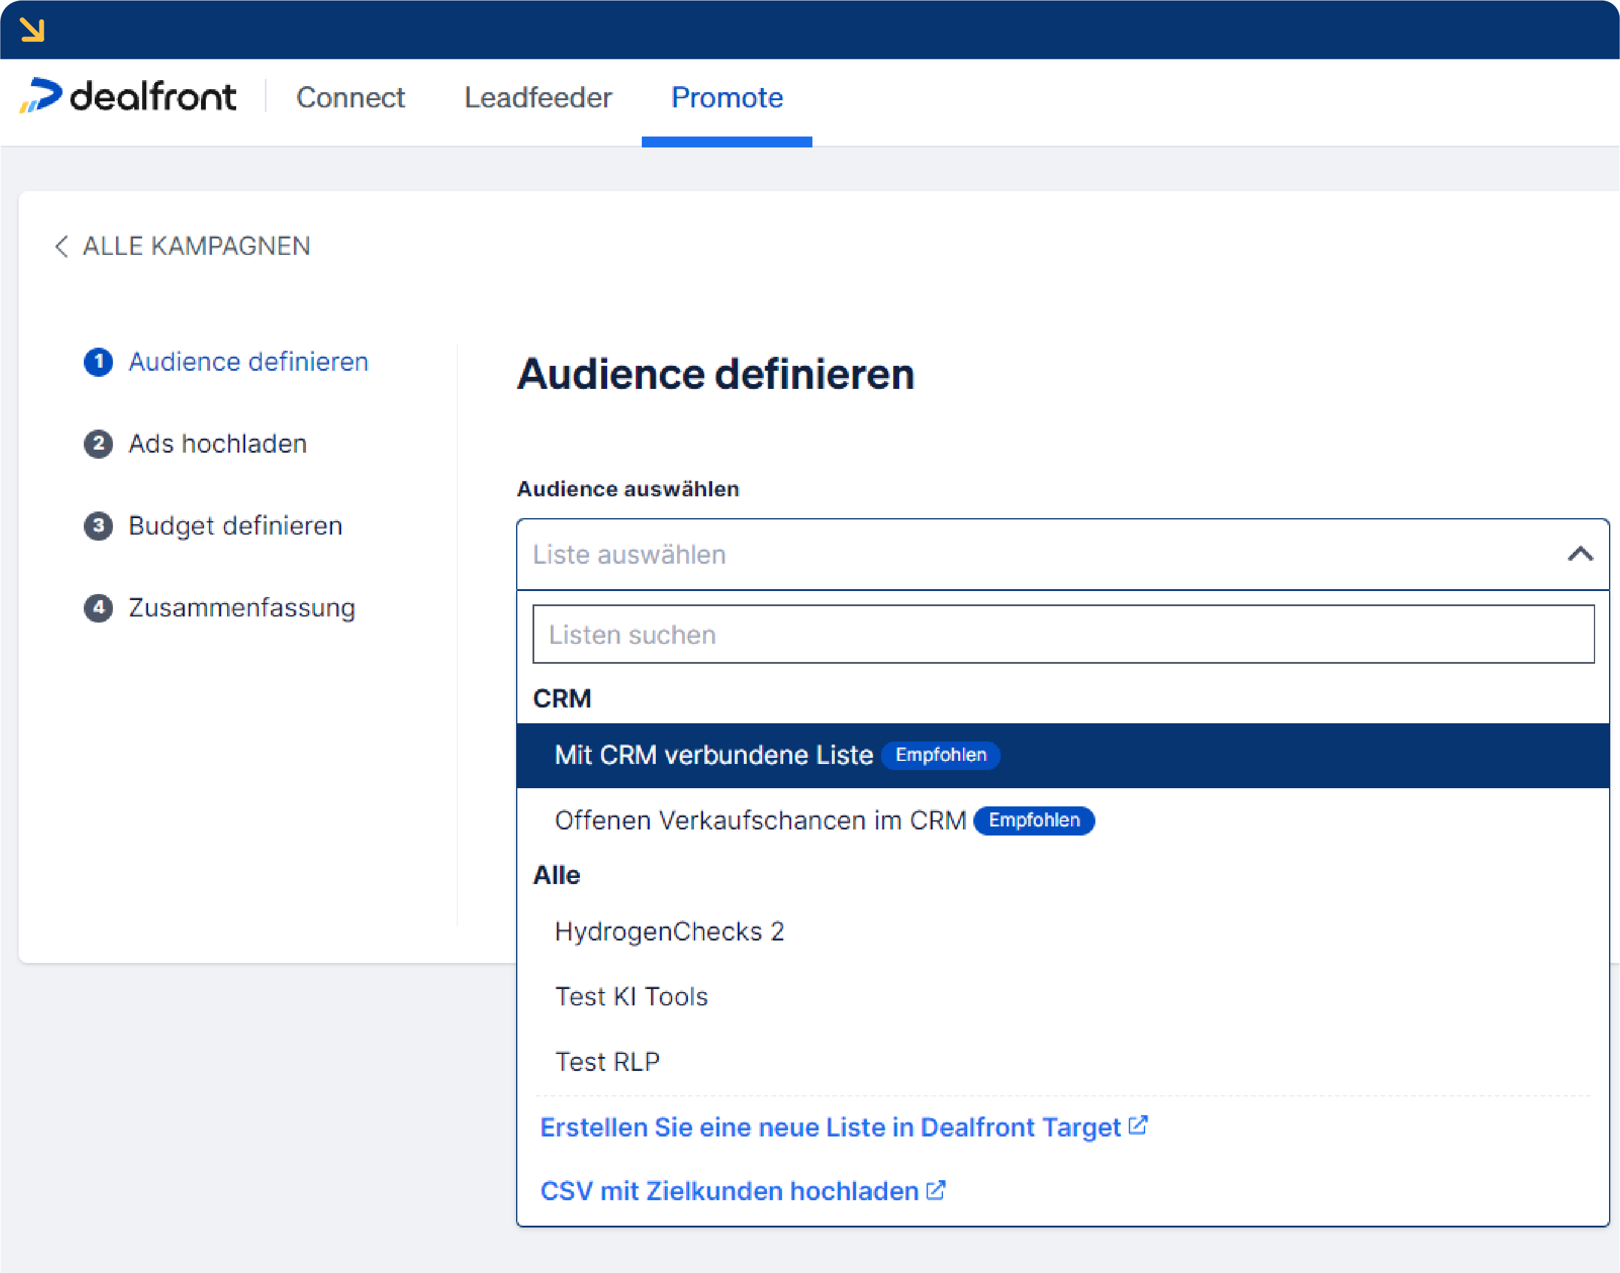Select step indicator 1 for Audience definieren
Image resolution: width=1620 pixels, height=1273 pixels.
tap(98, 363)
